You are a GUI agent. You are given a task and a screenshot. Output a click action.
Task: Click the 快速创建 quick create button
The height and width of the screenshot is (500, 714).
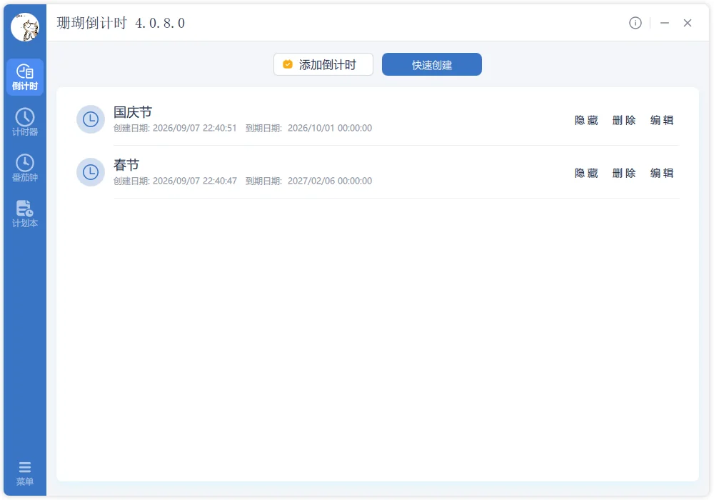coord(432,64)
